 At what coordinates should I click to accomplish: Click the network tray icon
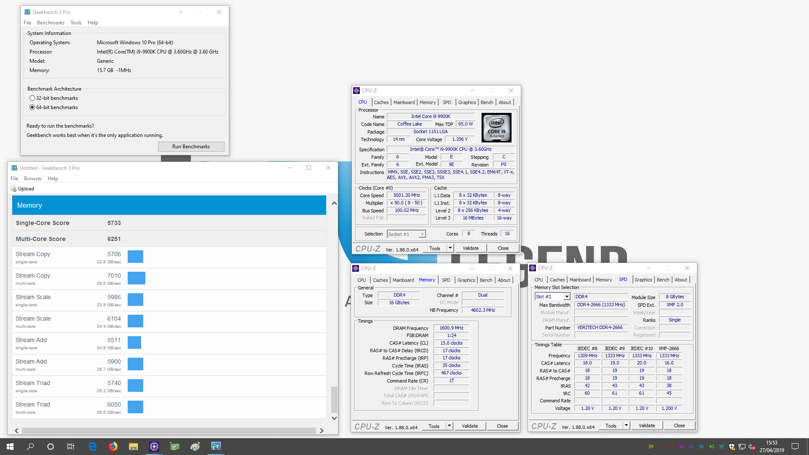(742, 447)
